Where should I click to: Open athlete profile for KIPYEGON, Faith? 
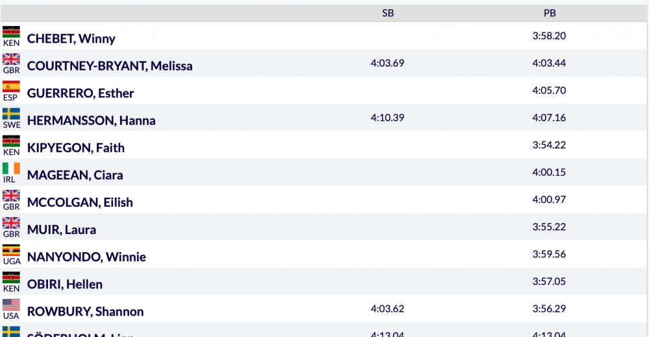tap(76, 148)
